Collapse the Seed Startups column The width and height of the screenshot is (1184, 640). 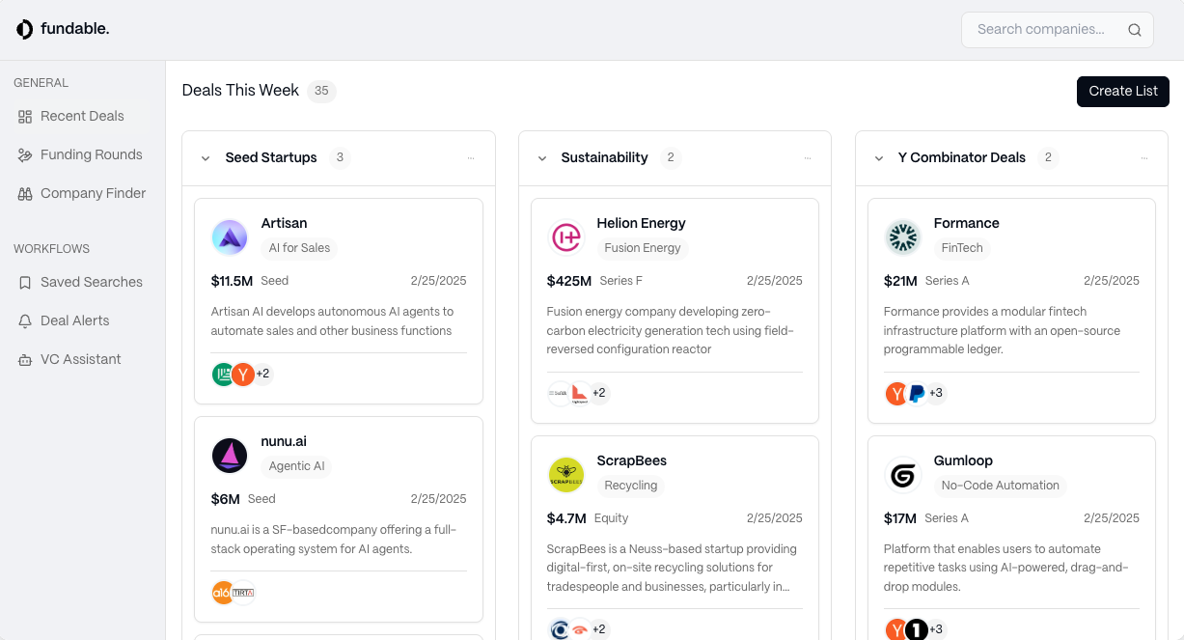(x=206, y=158)
